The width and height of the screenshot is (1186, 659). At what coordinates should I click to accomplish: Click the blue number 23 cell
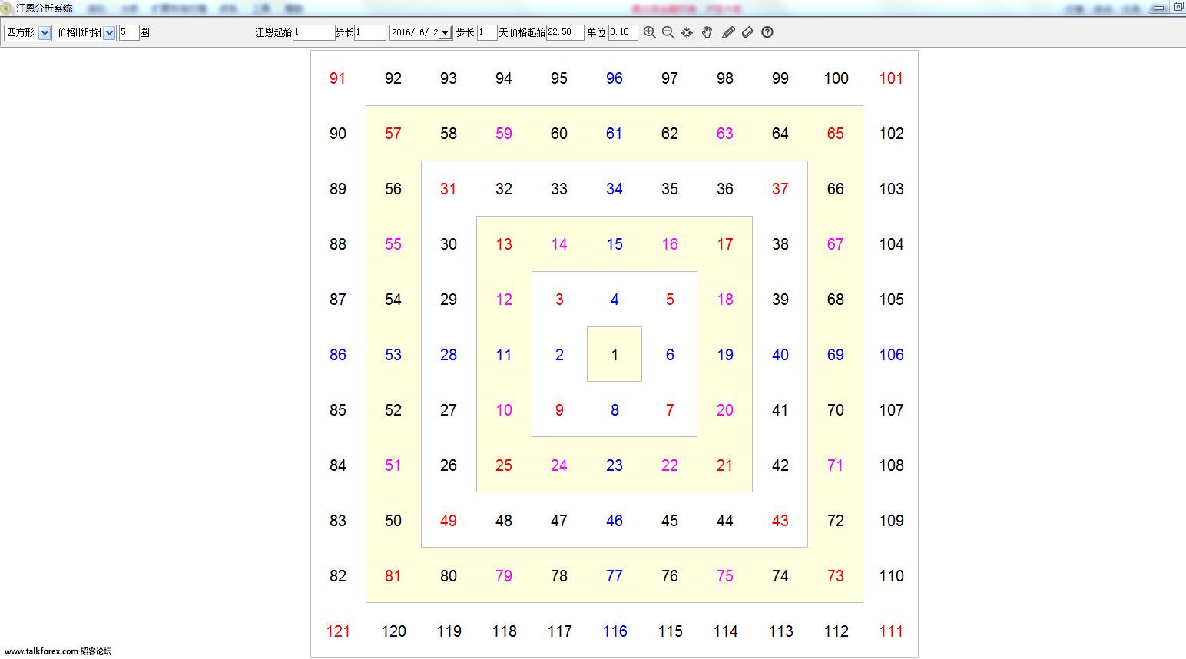[x=615, y=465]
